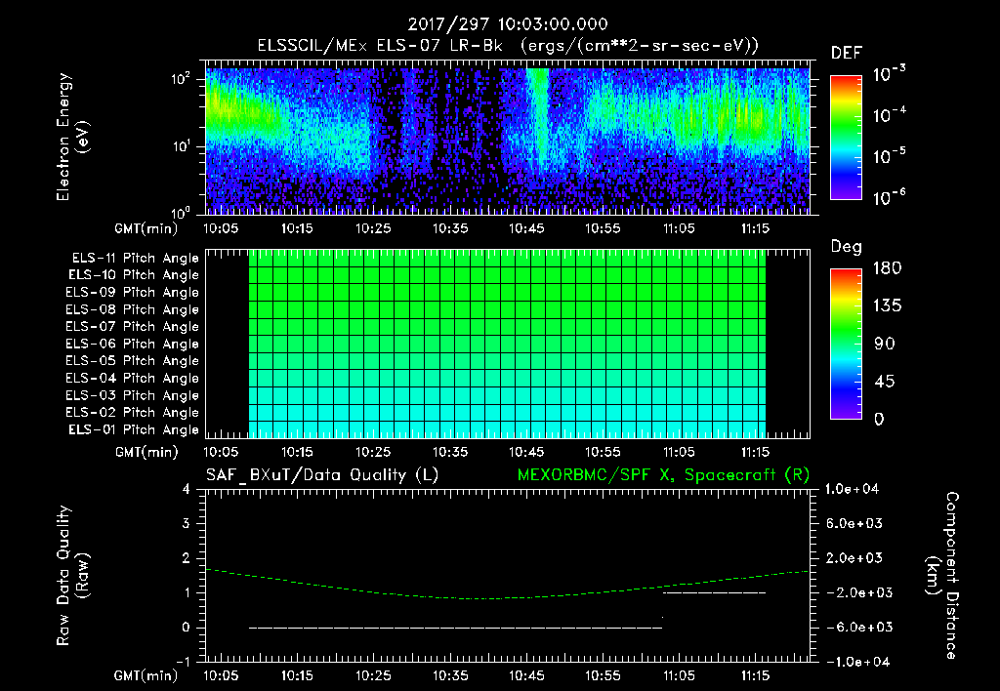The width and height of the screenshot is (1000, 691).
Task: Click the 4 tick on the Raw Data Quality axis
Action: click(187, 489)
